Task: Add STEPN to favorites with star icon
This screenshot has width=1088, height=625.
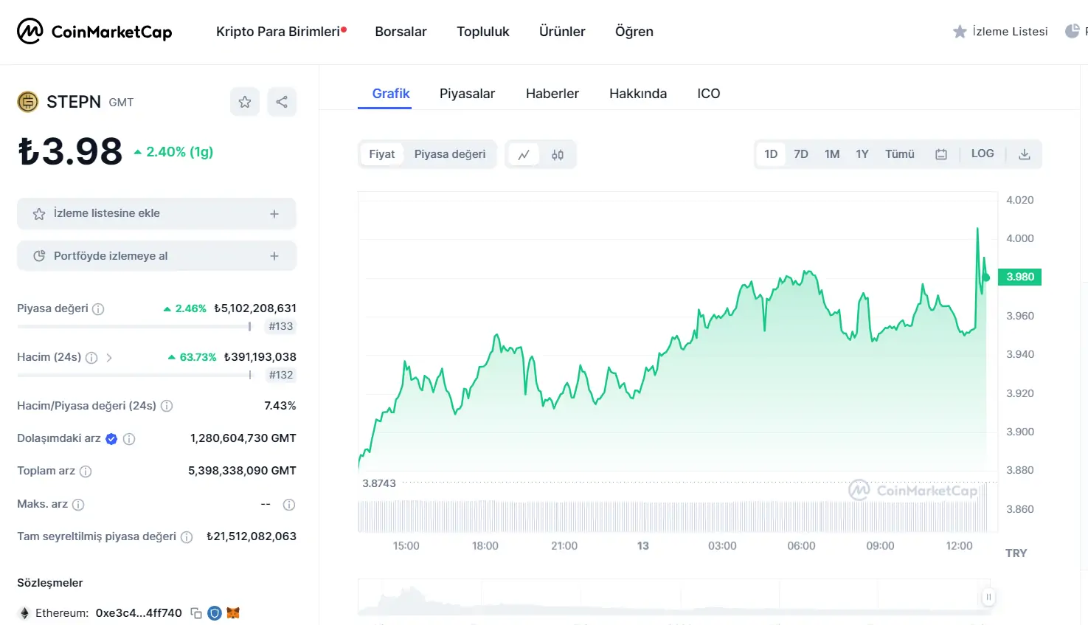Action: click(245, 102)
